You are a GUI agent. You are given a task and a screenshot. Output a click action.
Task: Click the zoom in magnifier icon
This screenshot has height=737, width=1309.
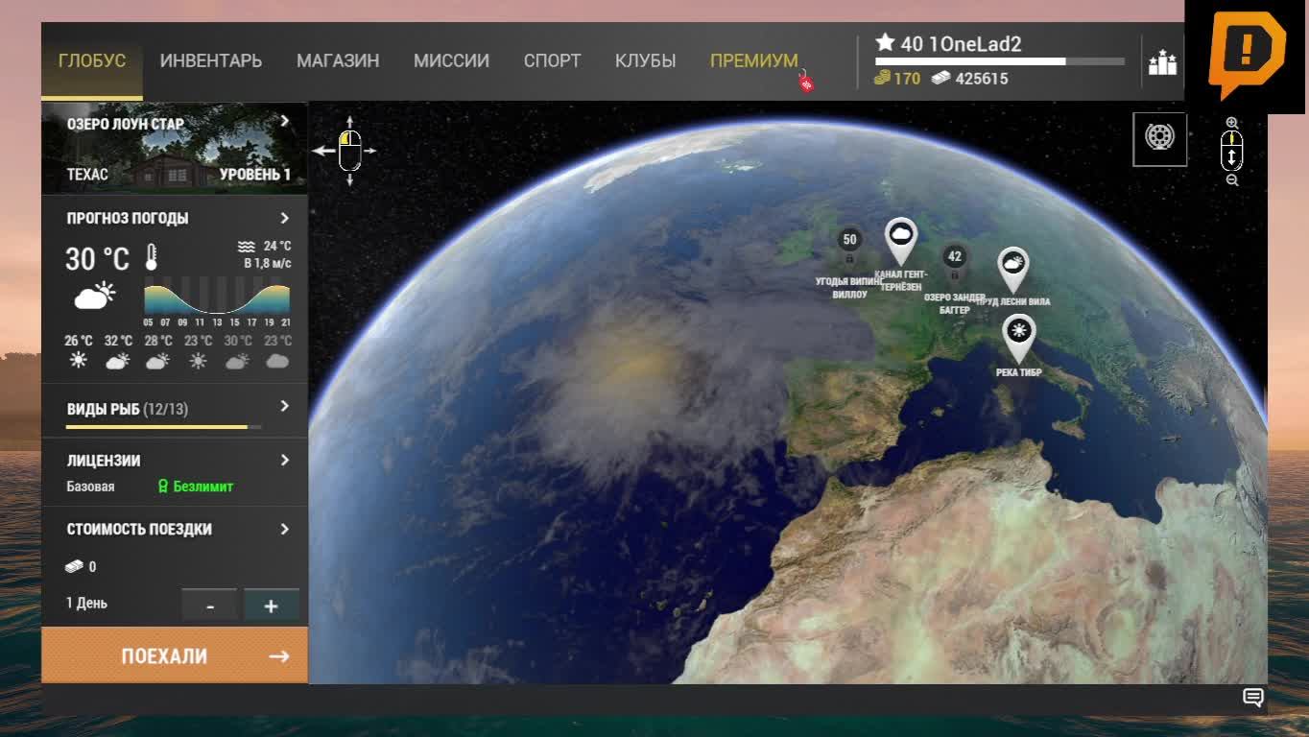point(1232,123)
